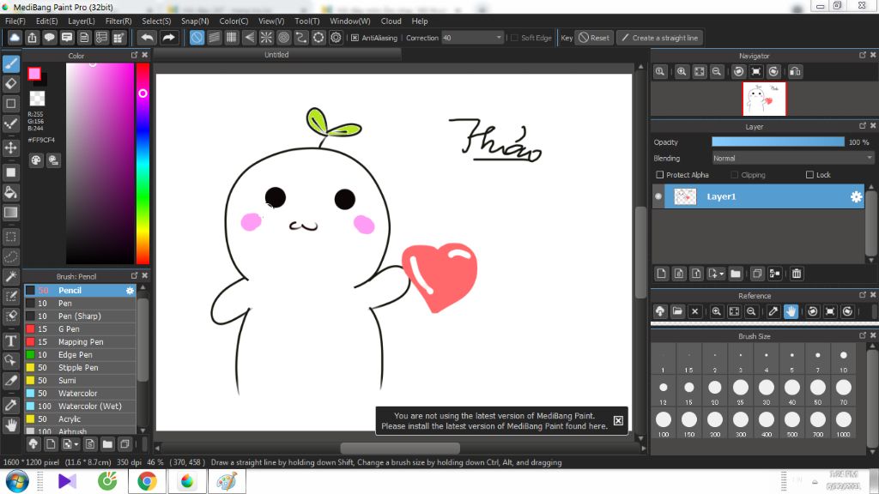Viewport: 879px width, 494px height.
Task: Select the Eraser tool
Action: (11, 84)
